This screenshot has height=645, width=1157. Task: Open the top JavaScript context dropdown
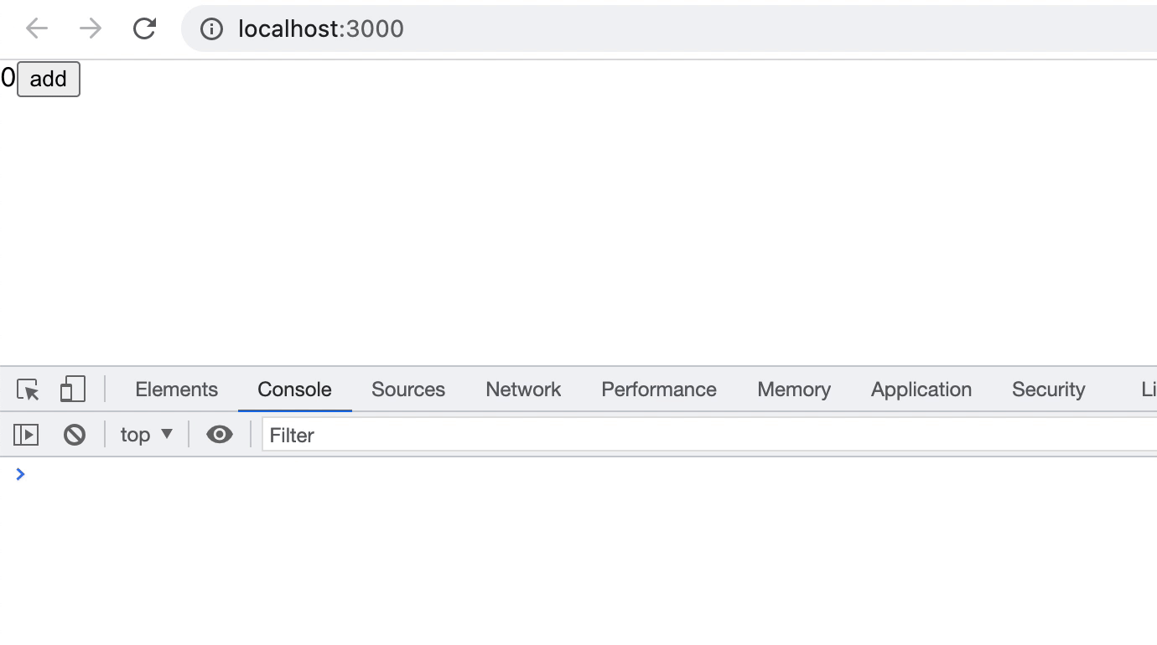(x=147, y=435)
